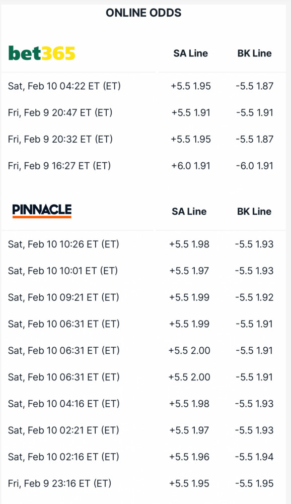This screenshot has width=291, height=504.
Task: Pick Pinnacle SA +5.5 1.98 at 10:26
Action: [189, 244]
